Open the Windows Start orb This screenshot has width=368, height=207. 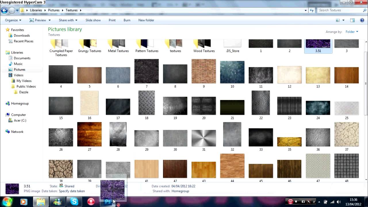(x=7, y=202)
